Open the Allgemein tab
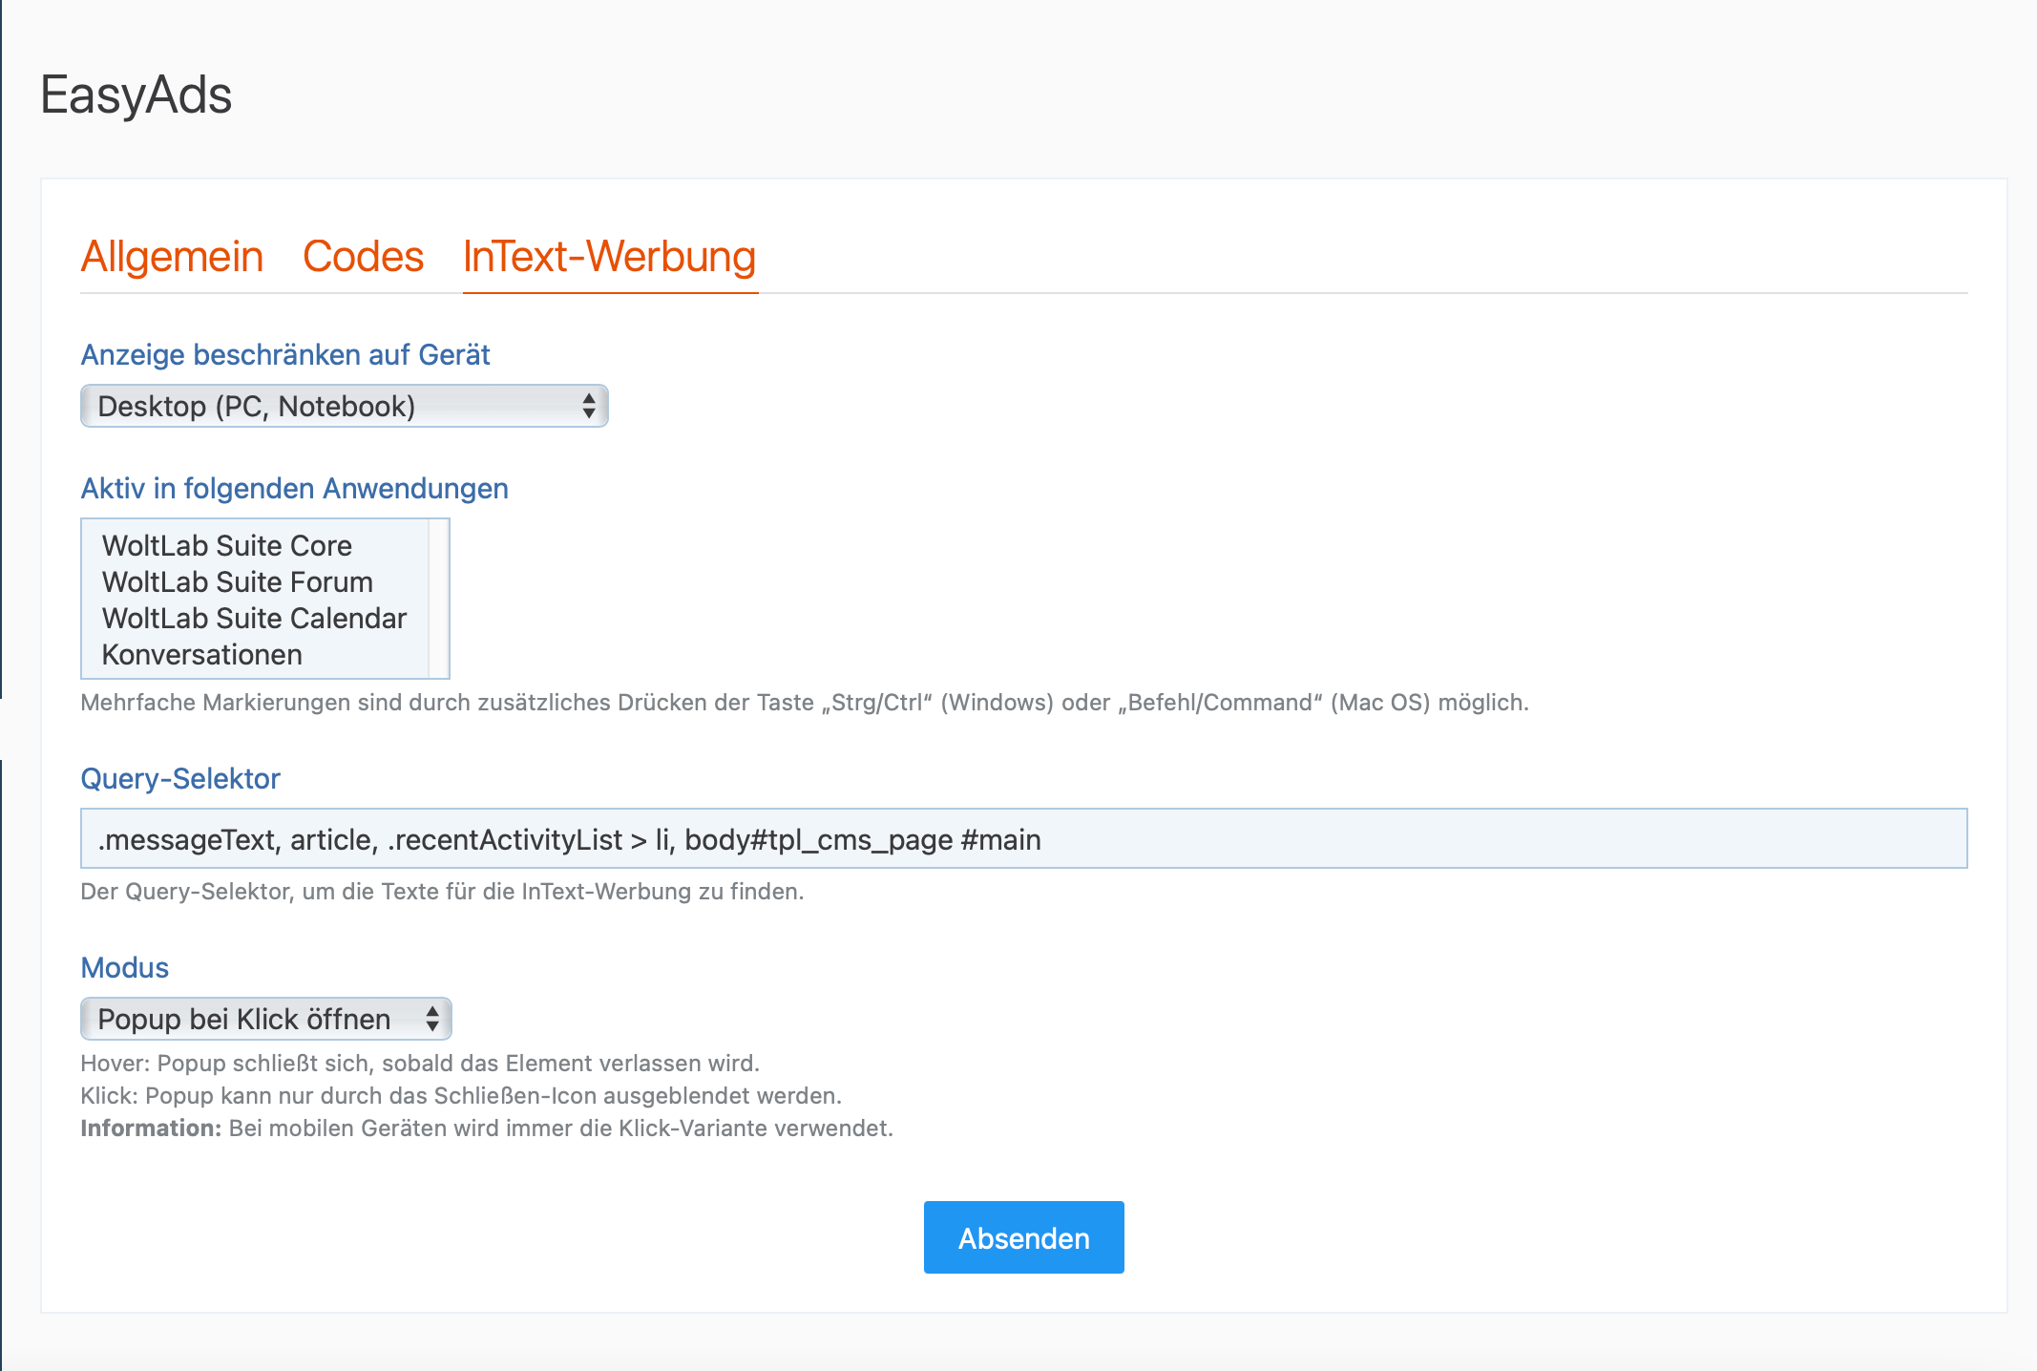 pos(172,257)
